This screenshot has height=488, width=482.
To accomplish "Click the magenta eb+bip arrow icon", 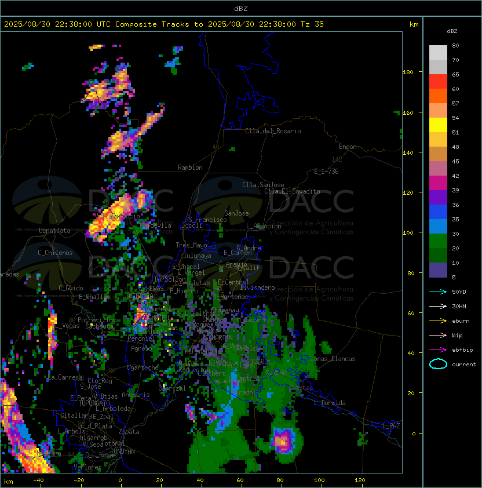I will tap(438, 350).
